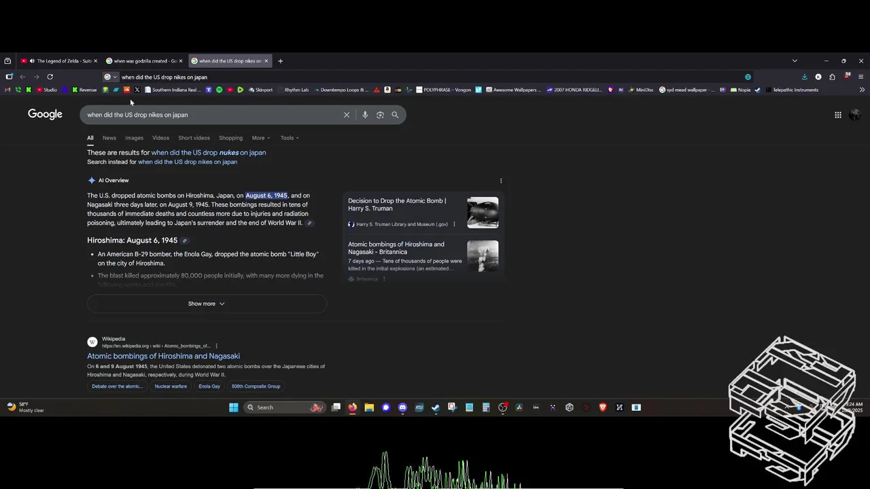
Task: Open the Skinport bookmark
Action: (x=260, y=90)
